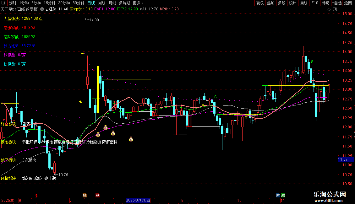
Task: Click the yellow B marker near 12.25
Action: point(246,118)
